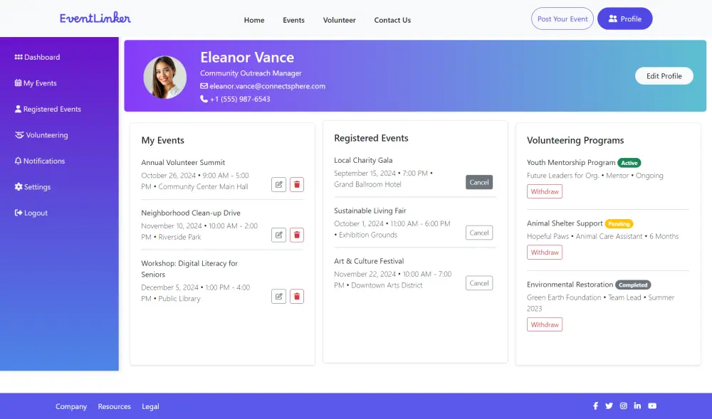This screenshot has width=712, height=419.
Task: Open the YouTube channel from footer
Action: (x=652, y=406)
